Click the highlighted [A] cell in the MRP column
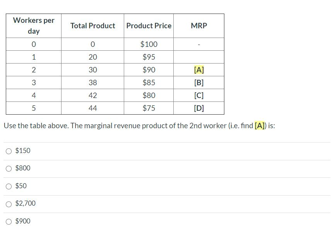 click(198, 69)
